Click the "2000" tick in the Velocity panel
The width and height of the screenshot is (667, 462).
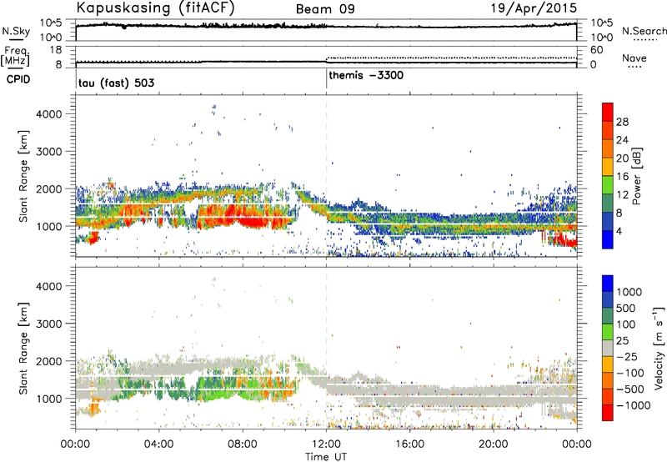click(x=49, y=361)
